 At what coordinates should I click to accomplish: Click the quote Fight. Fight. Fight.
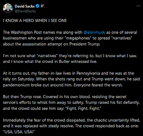tap(83, 109)
